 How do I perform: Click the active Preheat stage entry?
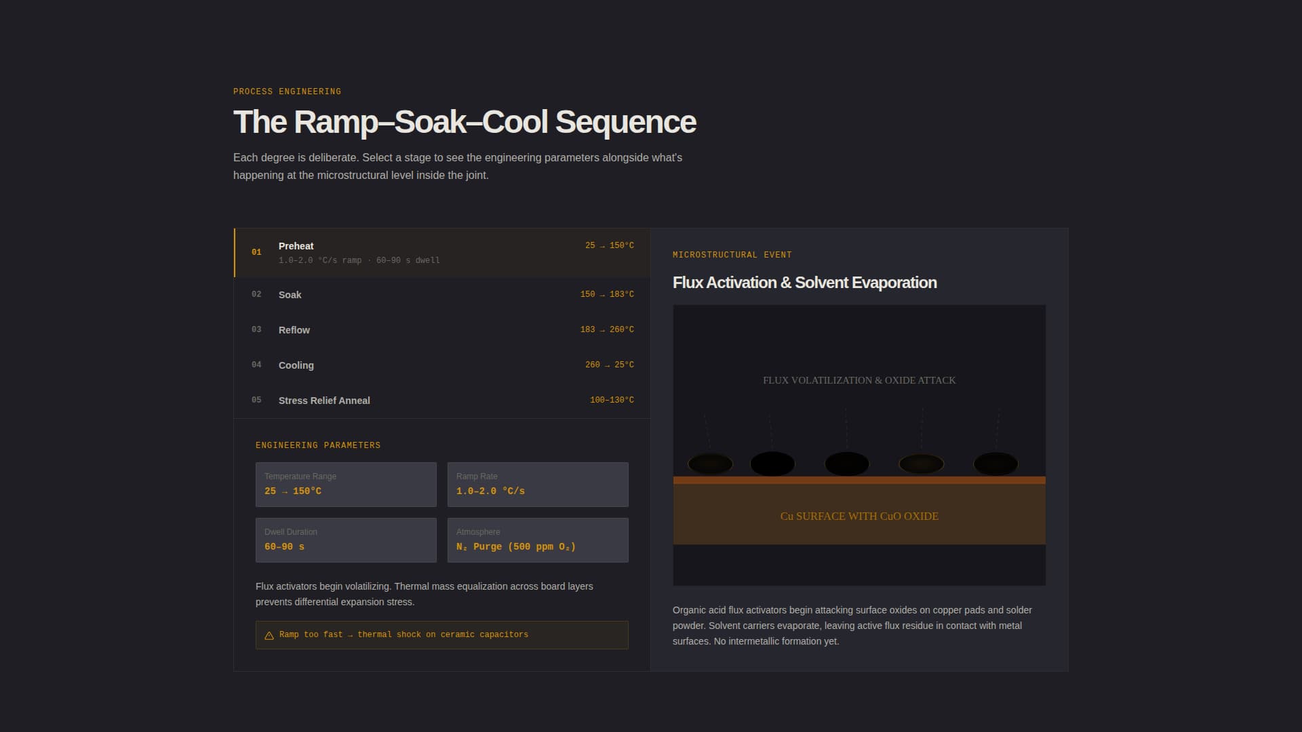[x=441, y=252]
